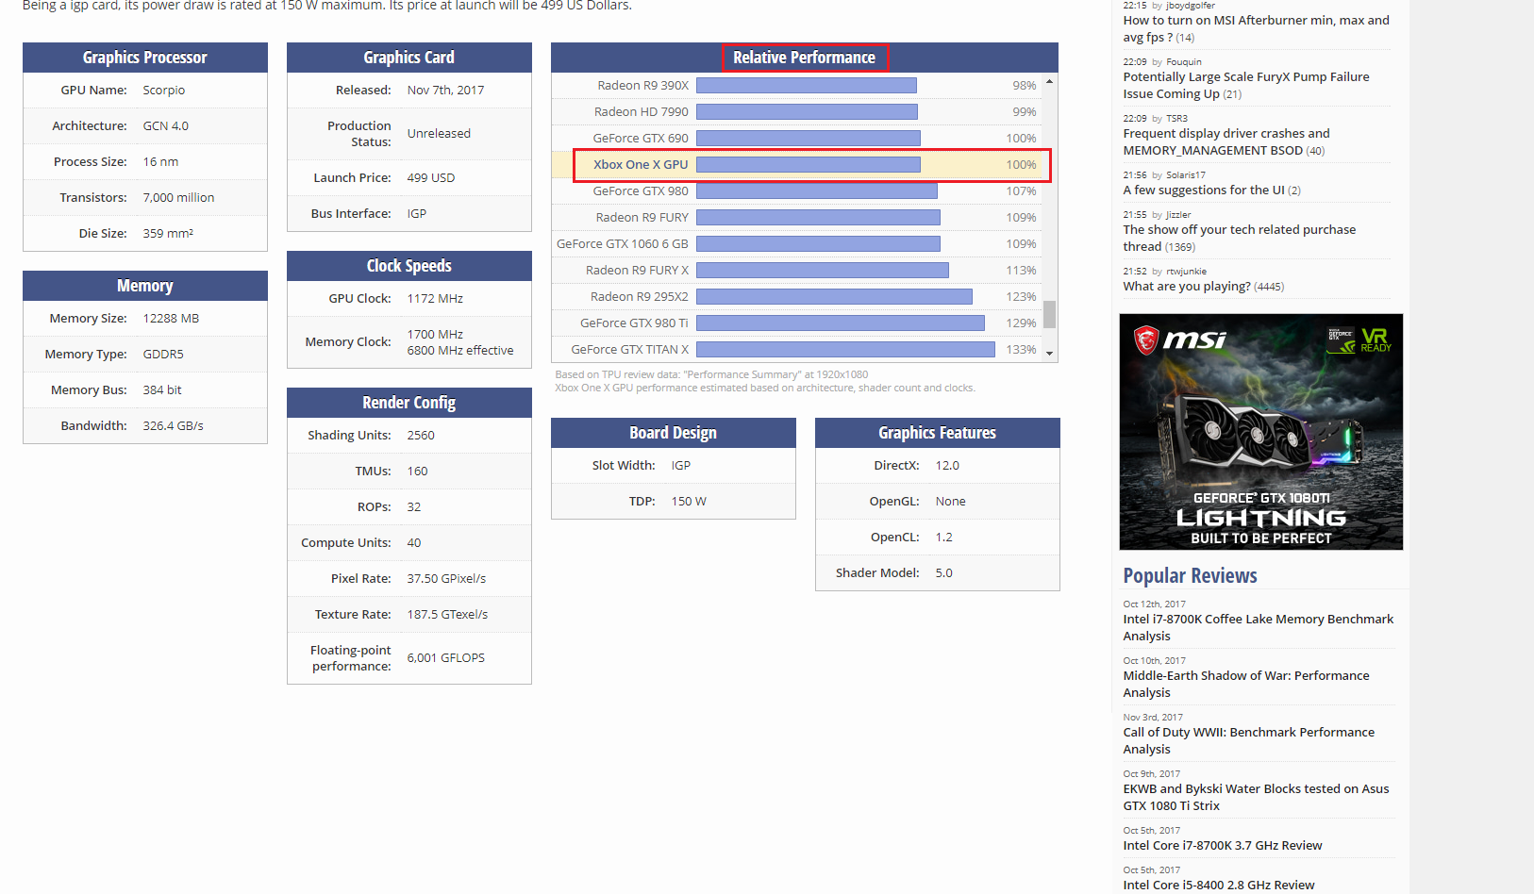Viewport: 1534px width, 894px height.
Task: Click the GPU Name value Scorpio
Action: point(164,90)
